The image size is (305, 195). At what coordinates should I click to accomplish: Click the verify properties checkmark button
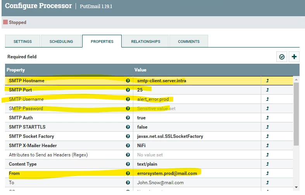pos(282,57)
